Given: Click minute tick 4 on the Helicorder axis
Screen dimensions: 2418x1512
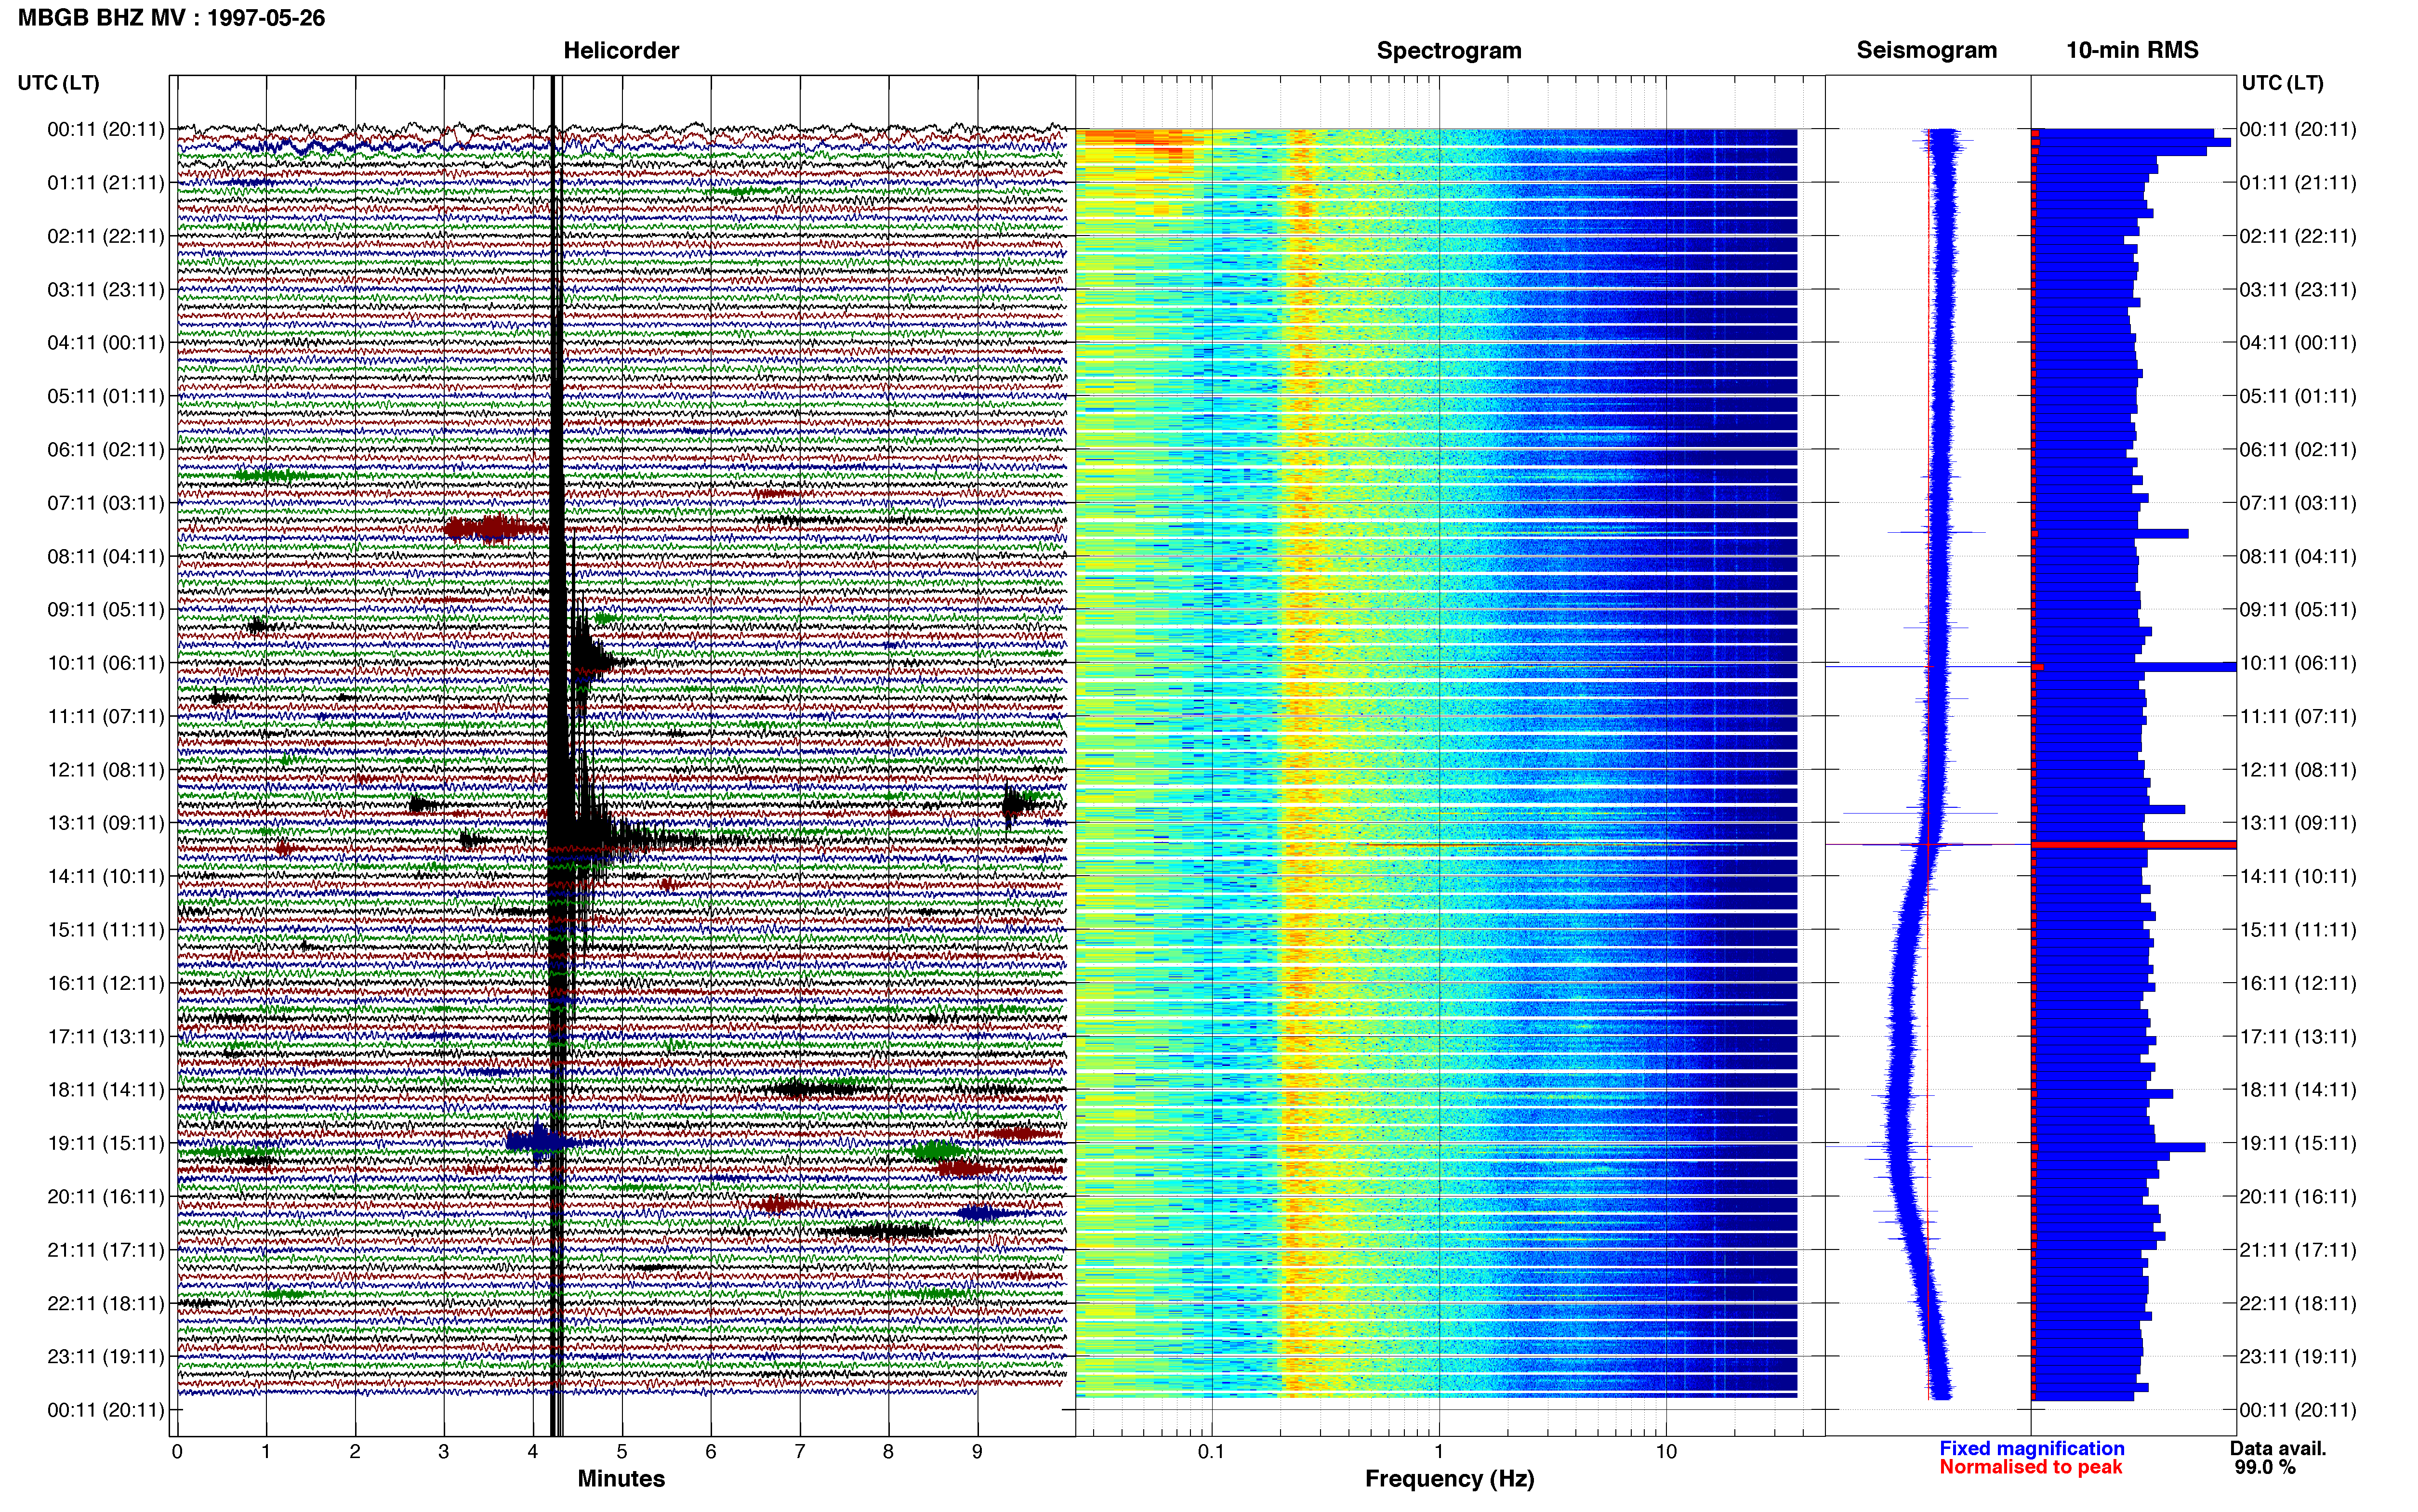Looking at the screenshot, I should click(x=533, y=1451).
